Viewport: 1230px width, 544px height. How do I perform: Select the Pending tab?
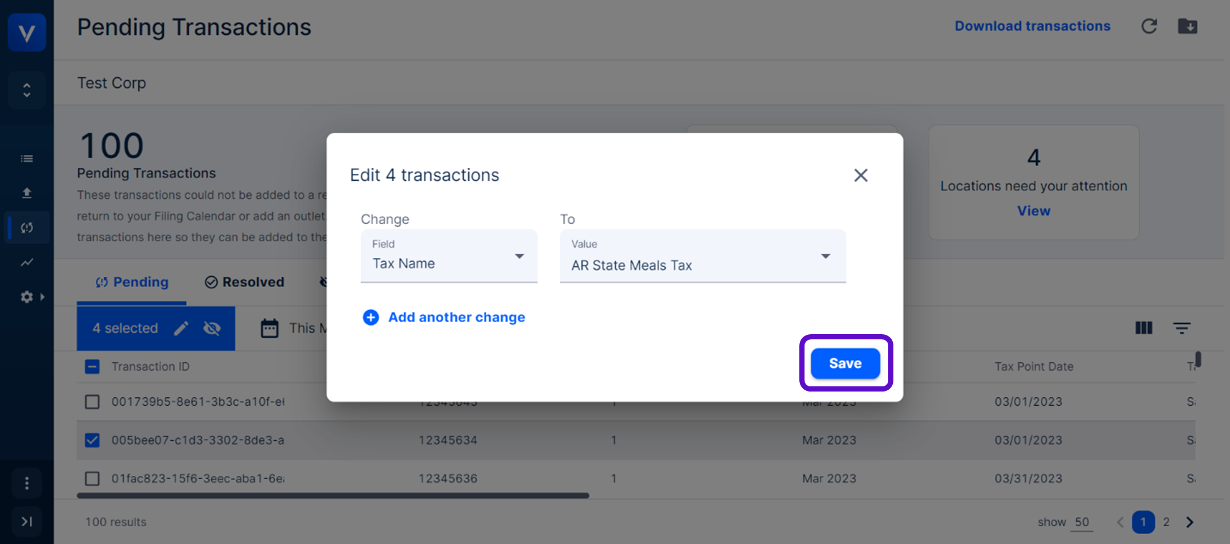[132, 282]
